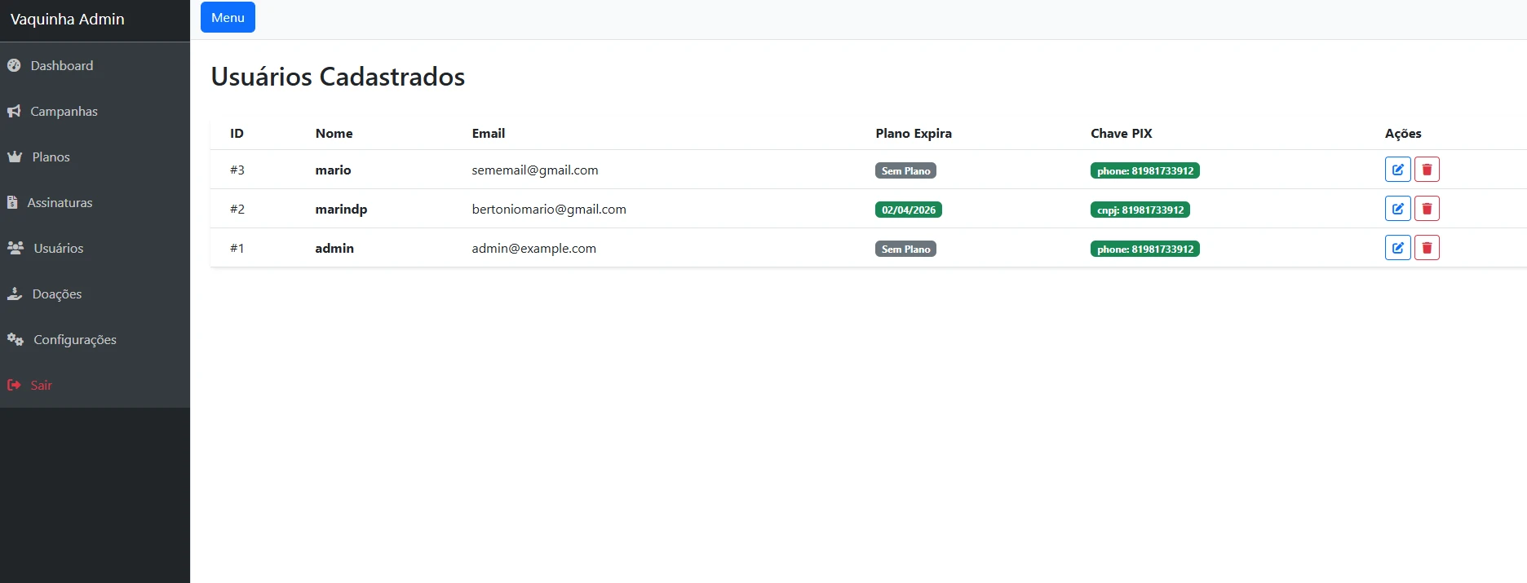
Task: Click the Usuários people icon
Action: (x=15, y=248)
